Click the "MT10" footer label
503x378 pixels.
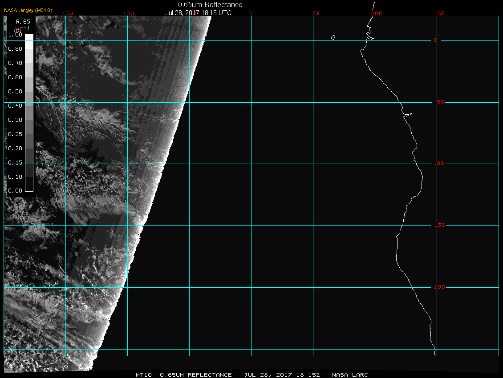(144, 375)
